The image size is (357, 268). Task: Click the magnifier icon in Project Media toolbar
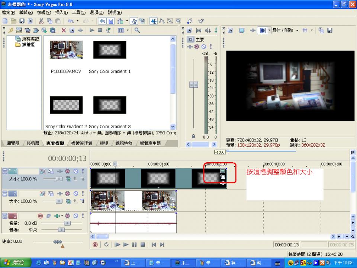137,30
